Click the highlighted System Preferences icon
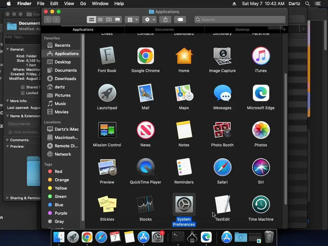The image size is (328, 246). click(x=184, y=204)
